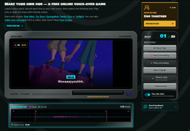Viewport: 190px width, 131px height.
Task: Click the Play recording button
Action: click(x=160, y=63)
